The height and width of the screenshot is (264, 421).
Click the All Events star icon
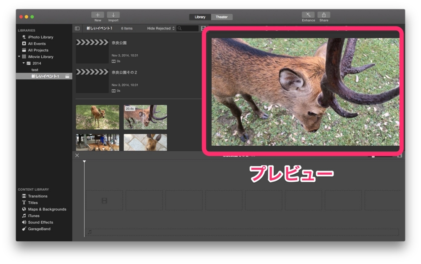pyautogui.click(x=24, y=43)
